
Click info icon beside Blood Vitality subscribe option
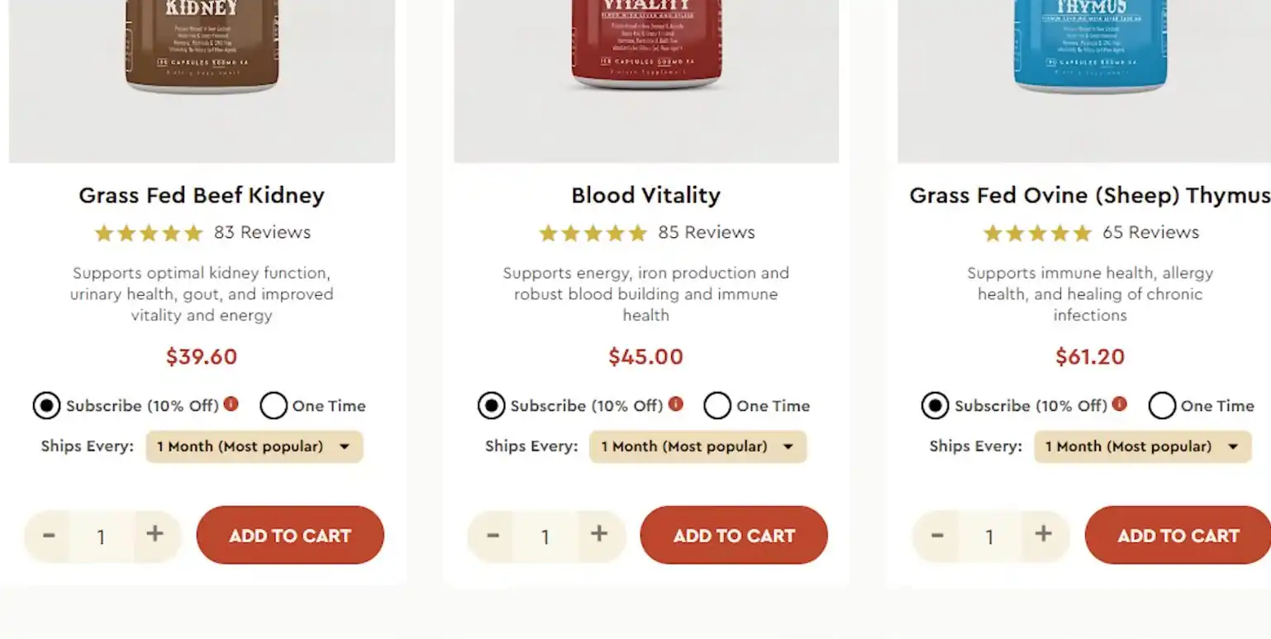676,404
